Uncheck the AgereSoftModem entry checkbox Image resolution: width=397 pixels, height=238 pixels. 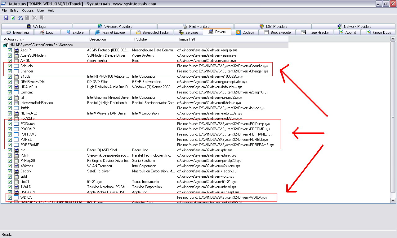[10, 55]
